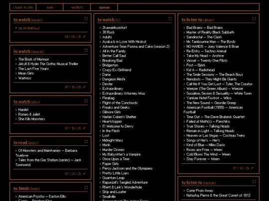Click 'Jekyll & Hyde: The Gothic Musical Thriller'
269x201 pixels.
tap(48, 64)
